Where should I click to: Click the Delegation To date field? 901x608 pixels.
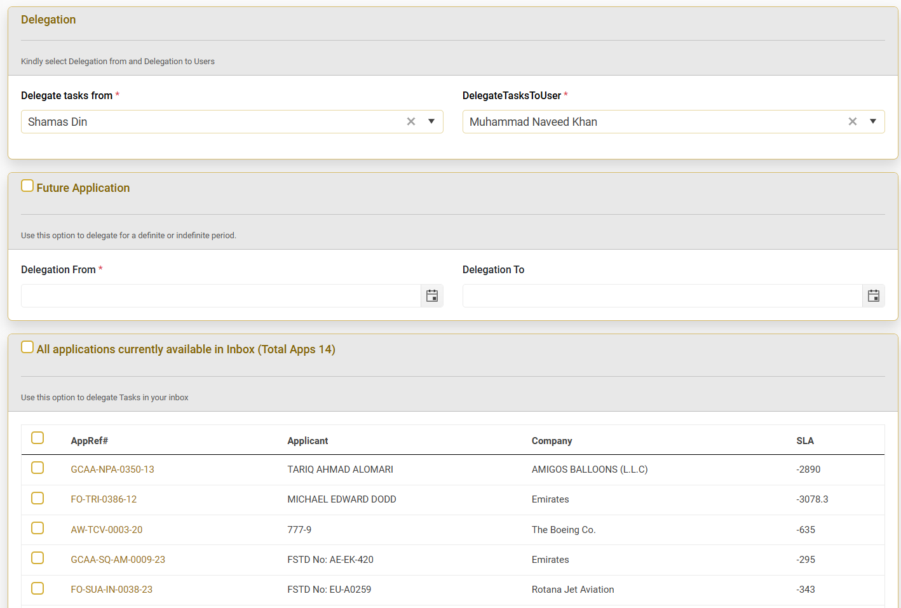[x=661, y=296]
